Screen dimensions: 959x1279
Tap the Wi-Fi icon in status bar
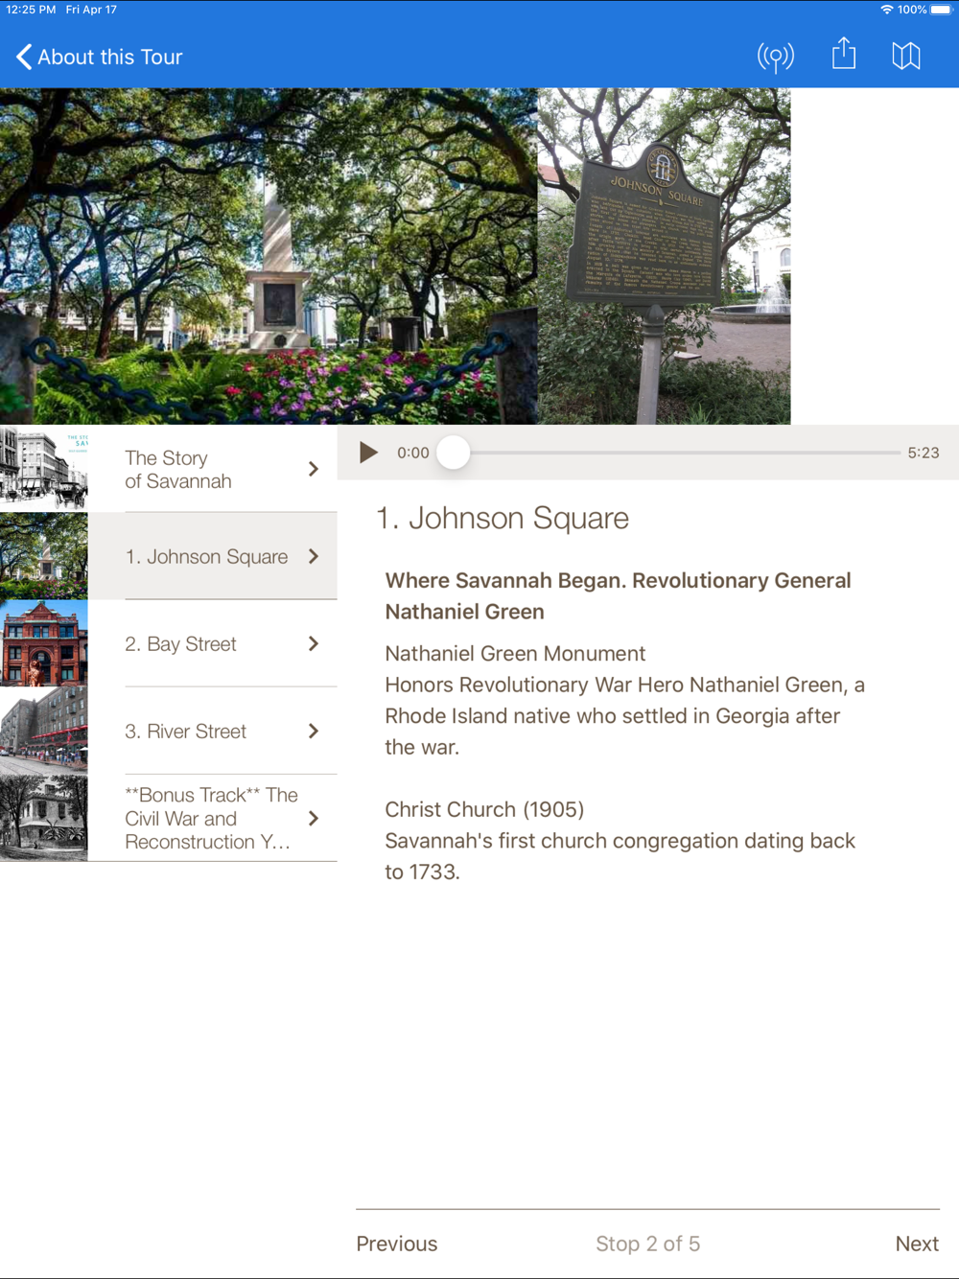887,10
